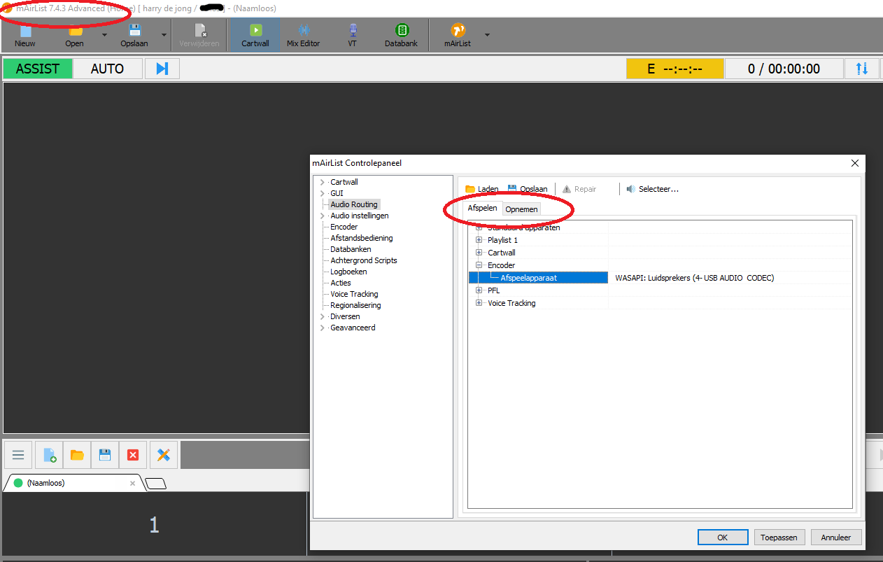Open the dropdown arrow next to mAirList
883x562 pixels.
pos(487,34)
